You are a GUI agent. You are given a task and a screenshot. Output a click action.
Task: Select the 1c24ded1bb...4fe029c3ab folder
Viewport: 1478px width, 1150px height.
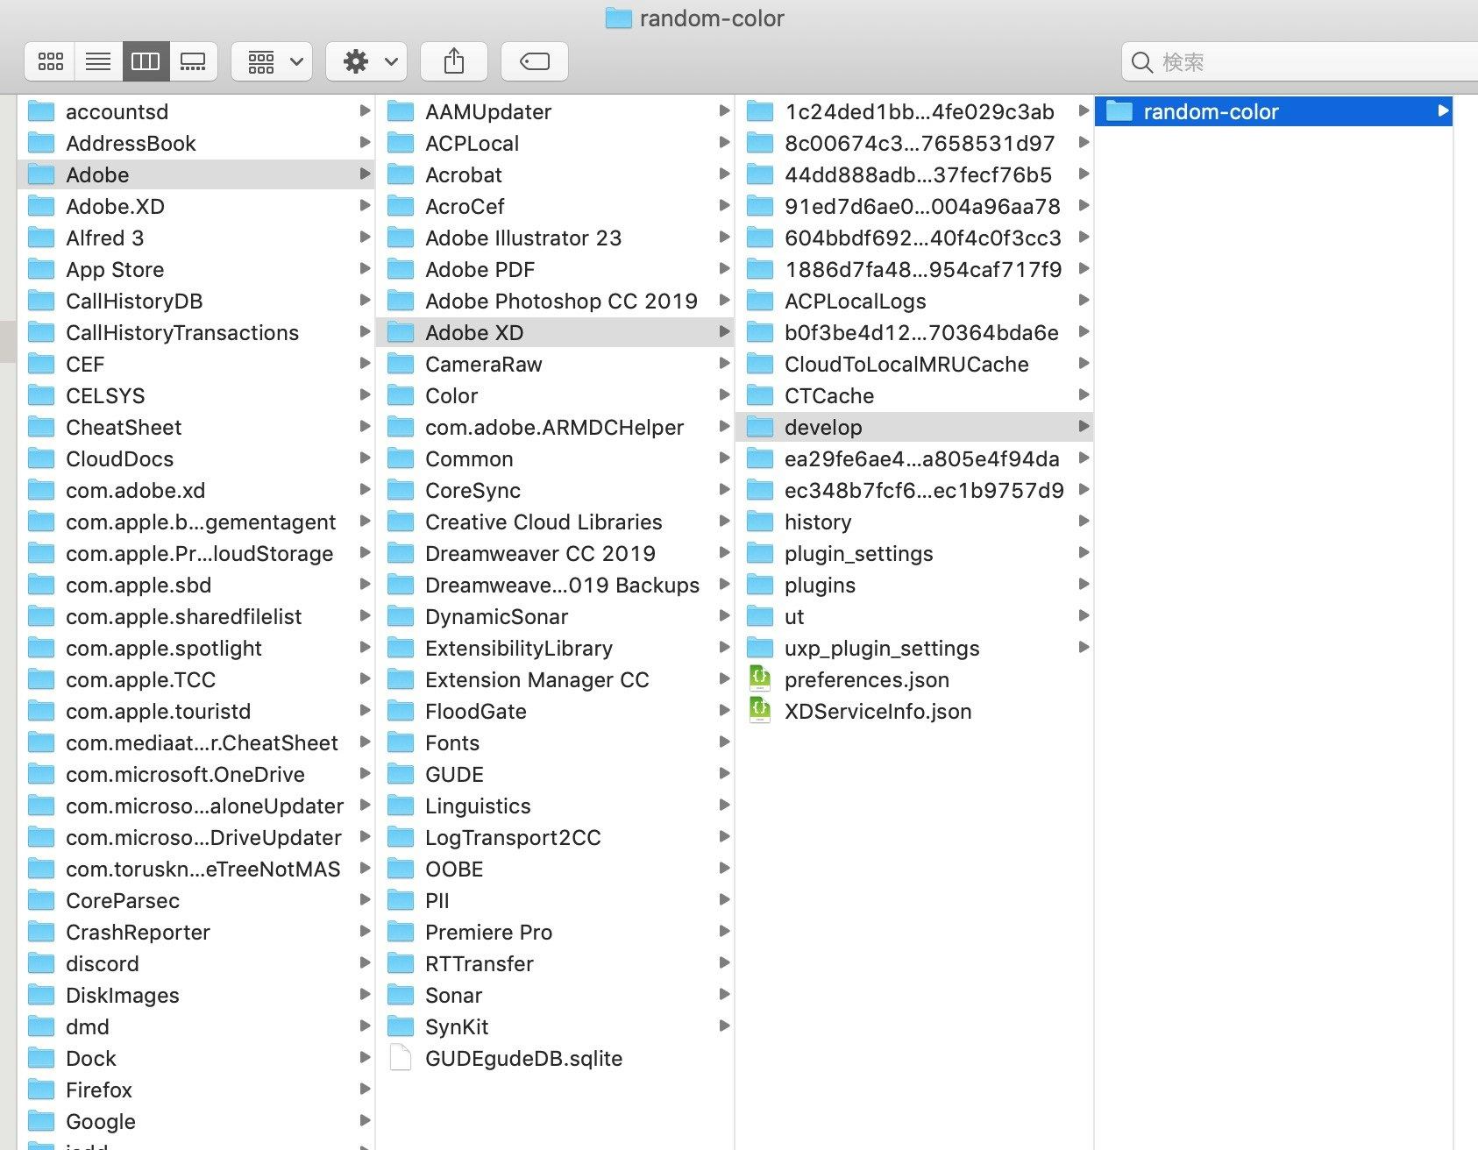pyautogui.click(x=914, y=111)
